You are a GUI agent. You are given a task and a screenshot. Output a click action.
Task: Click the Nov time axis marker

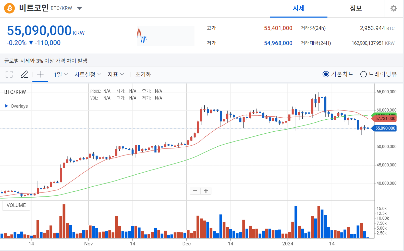(89, 244)
